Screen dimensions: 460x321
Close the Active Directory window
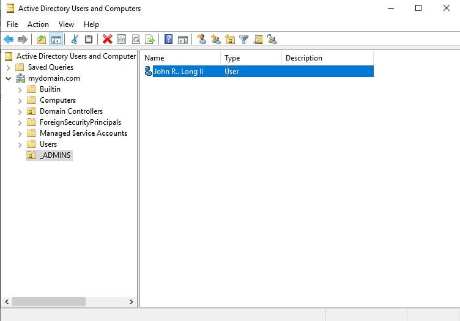[x=446, y=8]
